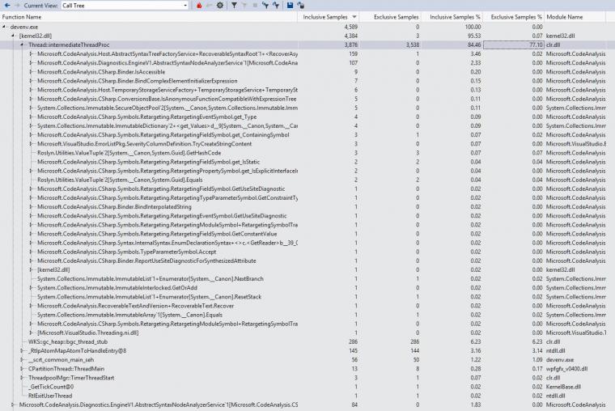615x411 pixels.
Task: Click the export report data icon
Action: 301,6
